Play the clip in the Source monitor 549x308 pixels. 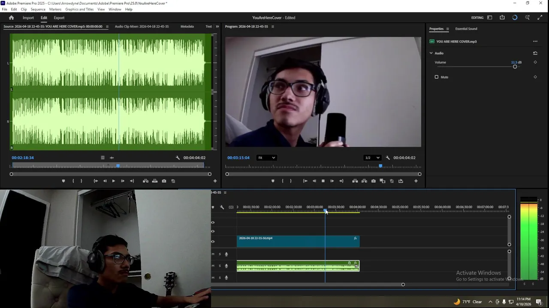[x=113, y=181]
